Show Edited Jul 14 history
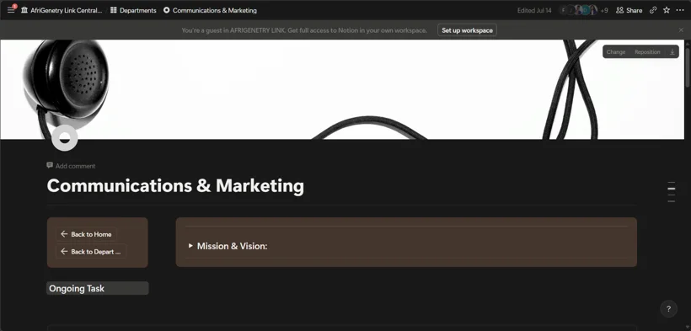The image size is (691, 331). (x=534, y=10)
